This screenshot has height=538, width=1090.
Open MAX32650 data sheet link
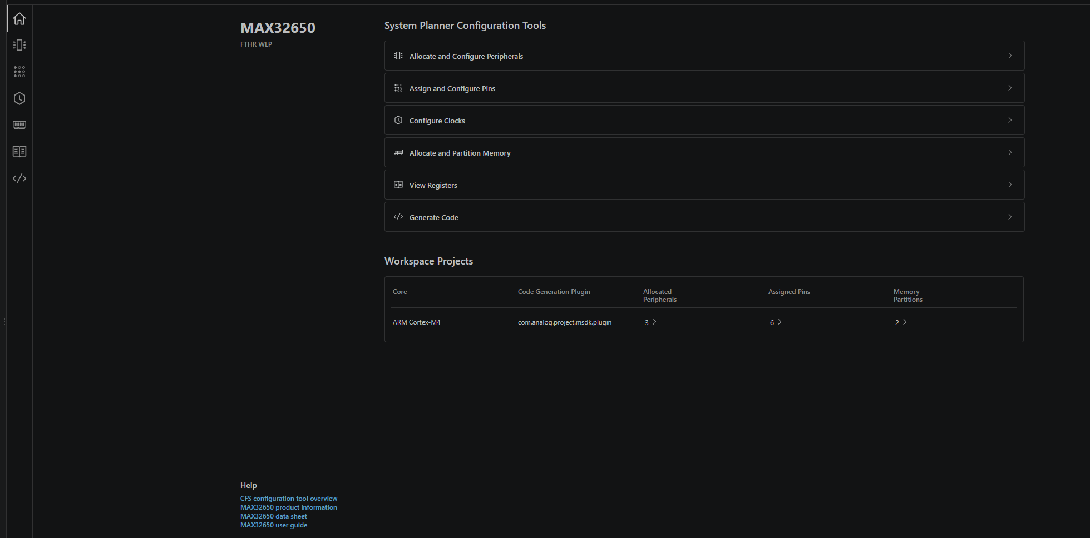274,516
